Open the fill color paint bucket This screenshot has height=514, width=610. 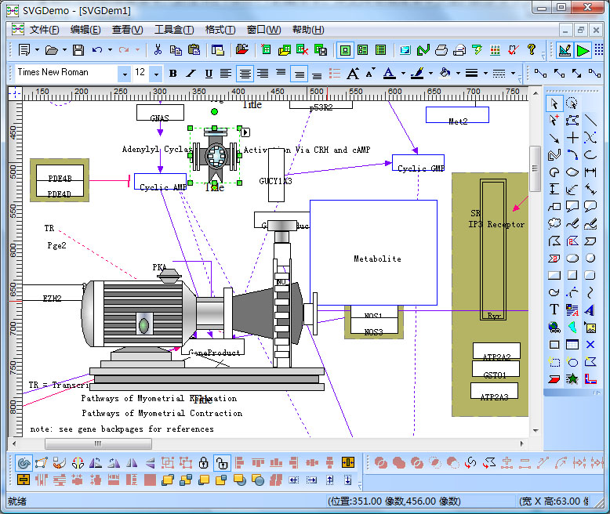(445, 74)
